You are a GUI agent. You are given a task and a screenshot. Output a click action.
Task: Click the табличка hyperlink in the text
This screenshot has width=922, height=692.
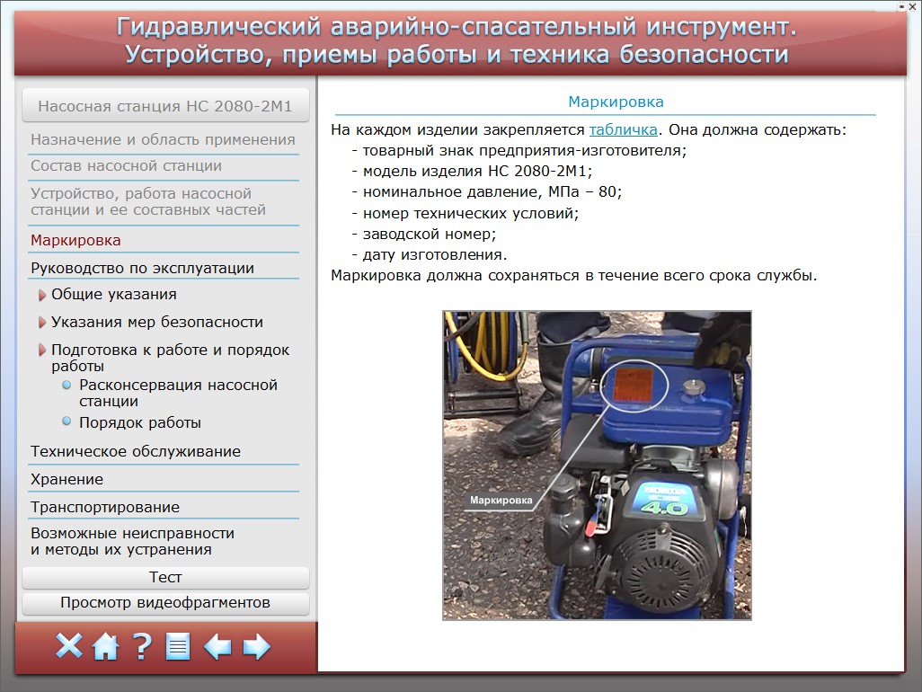tap(624, 129)
